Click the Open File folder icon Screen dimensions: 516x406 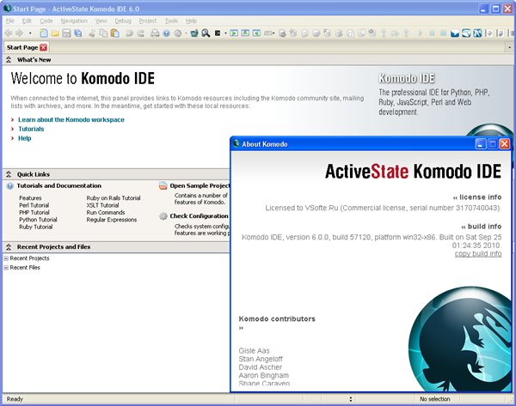55,33
